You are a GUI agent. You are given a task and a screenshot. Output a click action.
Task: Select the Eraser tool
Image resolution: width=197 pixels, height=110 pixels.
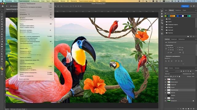point(2,39)
